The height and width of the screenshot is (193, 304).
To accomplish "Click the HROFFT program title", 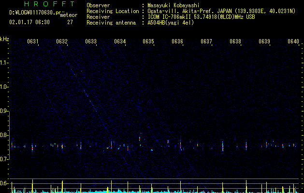I will [49, 4].
